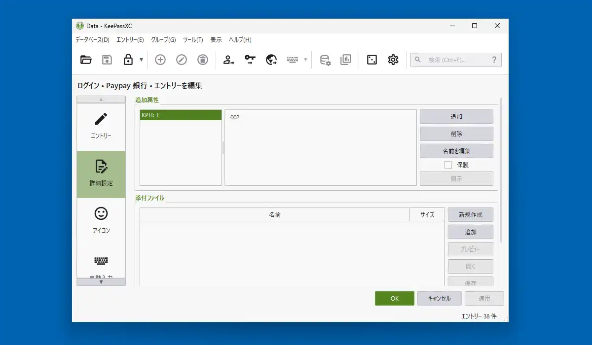This screenshot has height=345, width=592.
Task: Close the KeePassXC window
Action: pyautogui.click(x=497, y=26)
